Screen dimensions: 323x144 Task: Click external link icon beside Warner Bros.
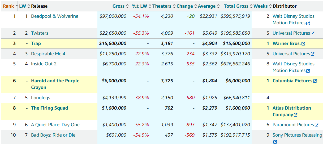click(303, 44)
